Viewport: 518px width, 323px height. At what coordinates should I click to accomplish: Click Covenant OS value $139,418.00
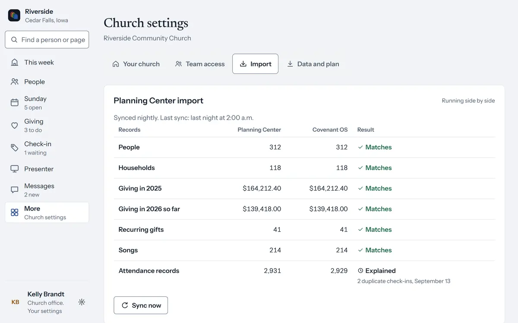coord(328,209)
